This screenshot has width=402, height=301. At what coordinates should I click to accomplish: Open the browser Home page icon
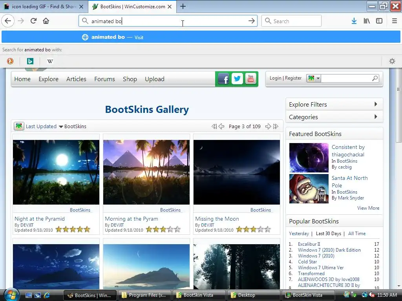point(46,21)
